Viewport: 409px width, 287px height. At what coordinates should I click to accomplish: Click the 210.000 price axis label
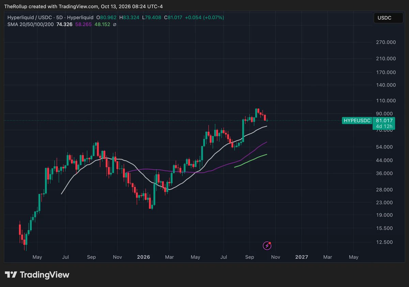tap(386, 59)
